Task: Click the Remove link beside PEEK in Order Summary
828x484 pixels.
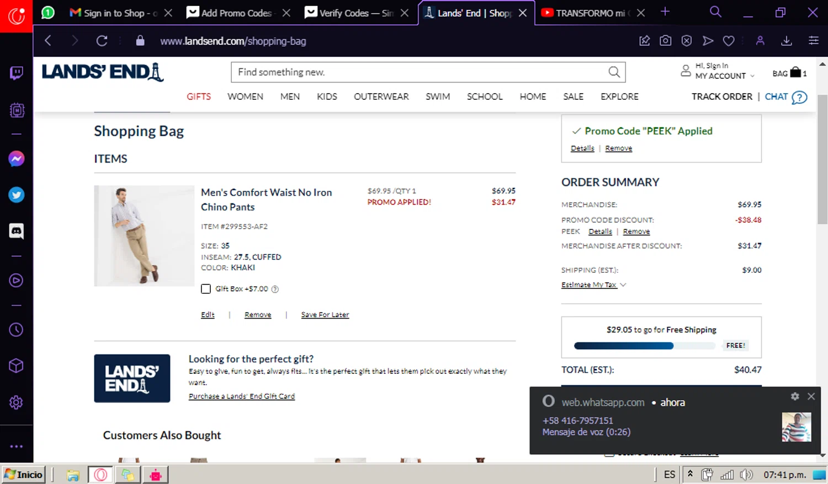Action: (x=636, y=232)
